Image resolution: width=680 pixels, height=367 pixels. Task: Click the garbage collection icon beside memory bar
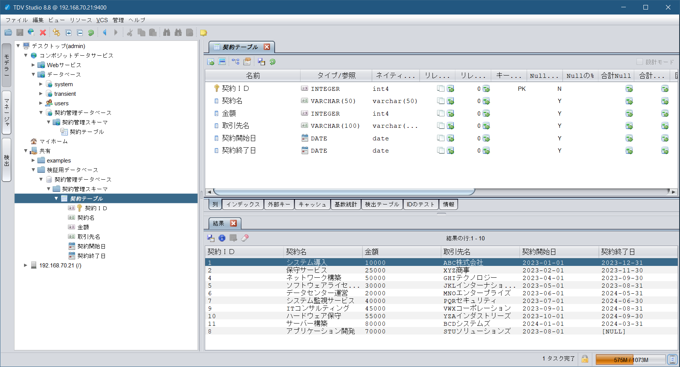coord(672,359)
